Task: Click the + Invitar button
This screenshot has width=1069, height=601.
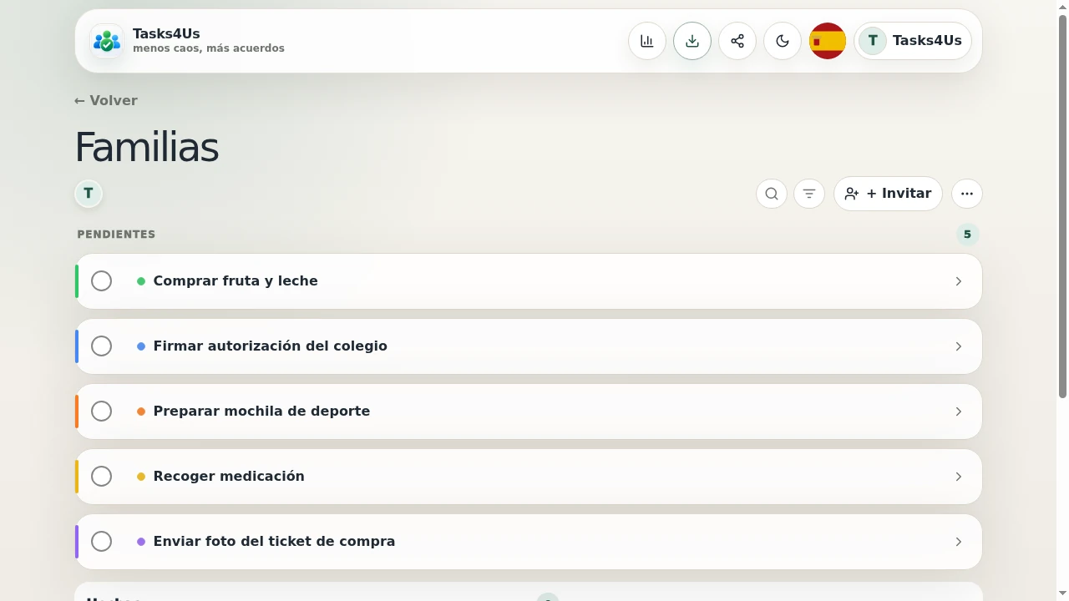Action: [x=888, y=194]
